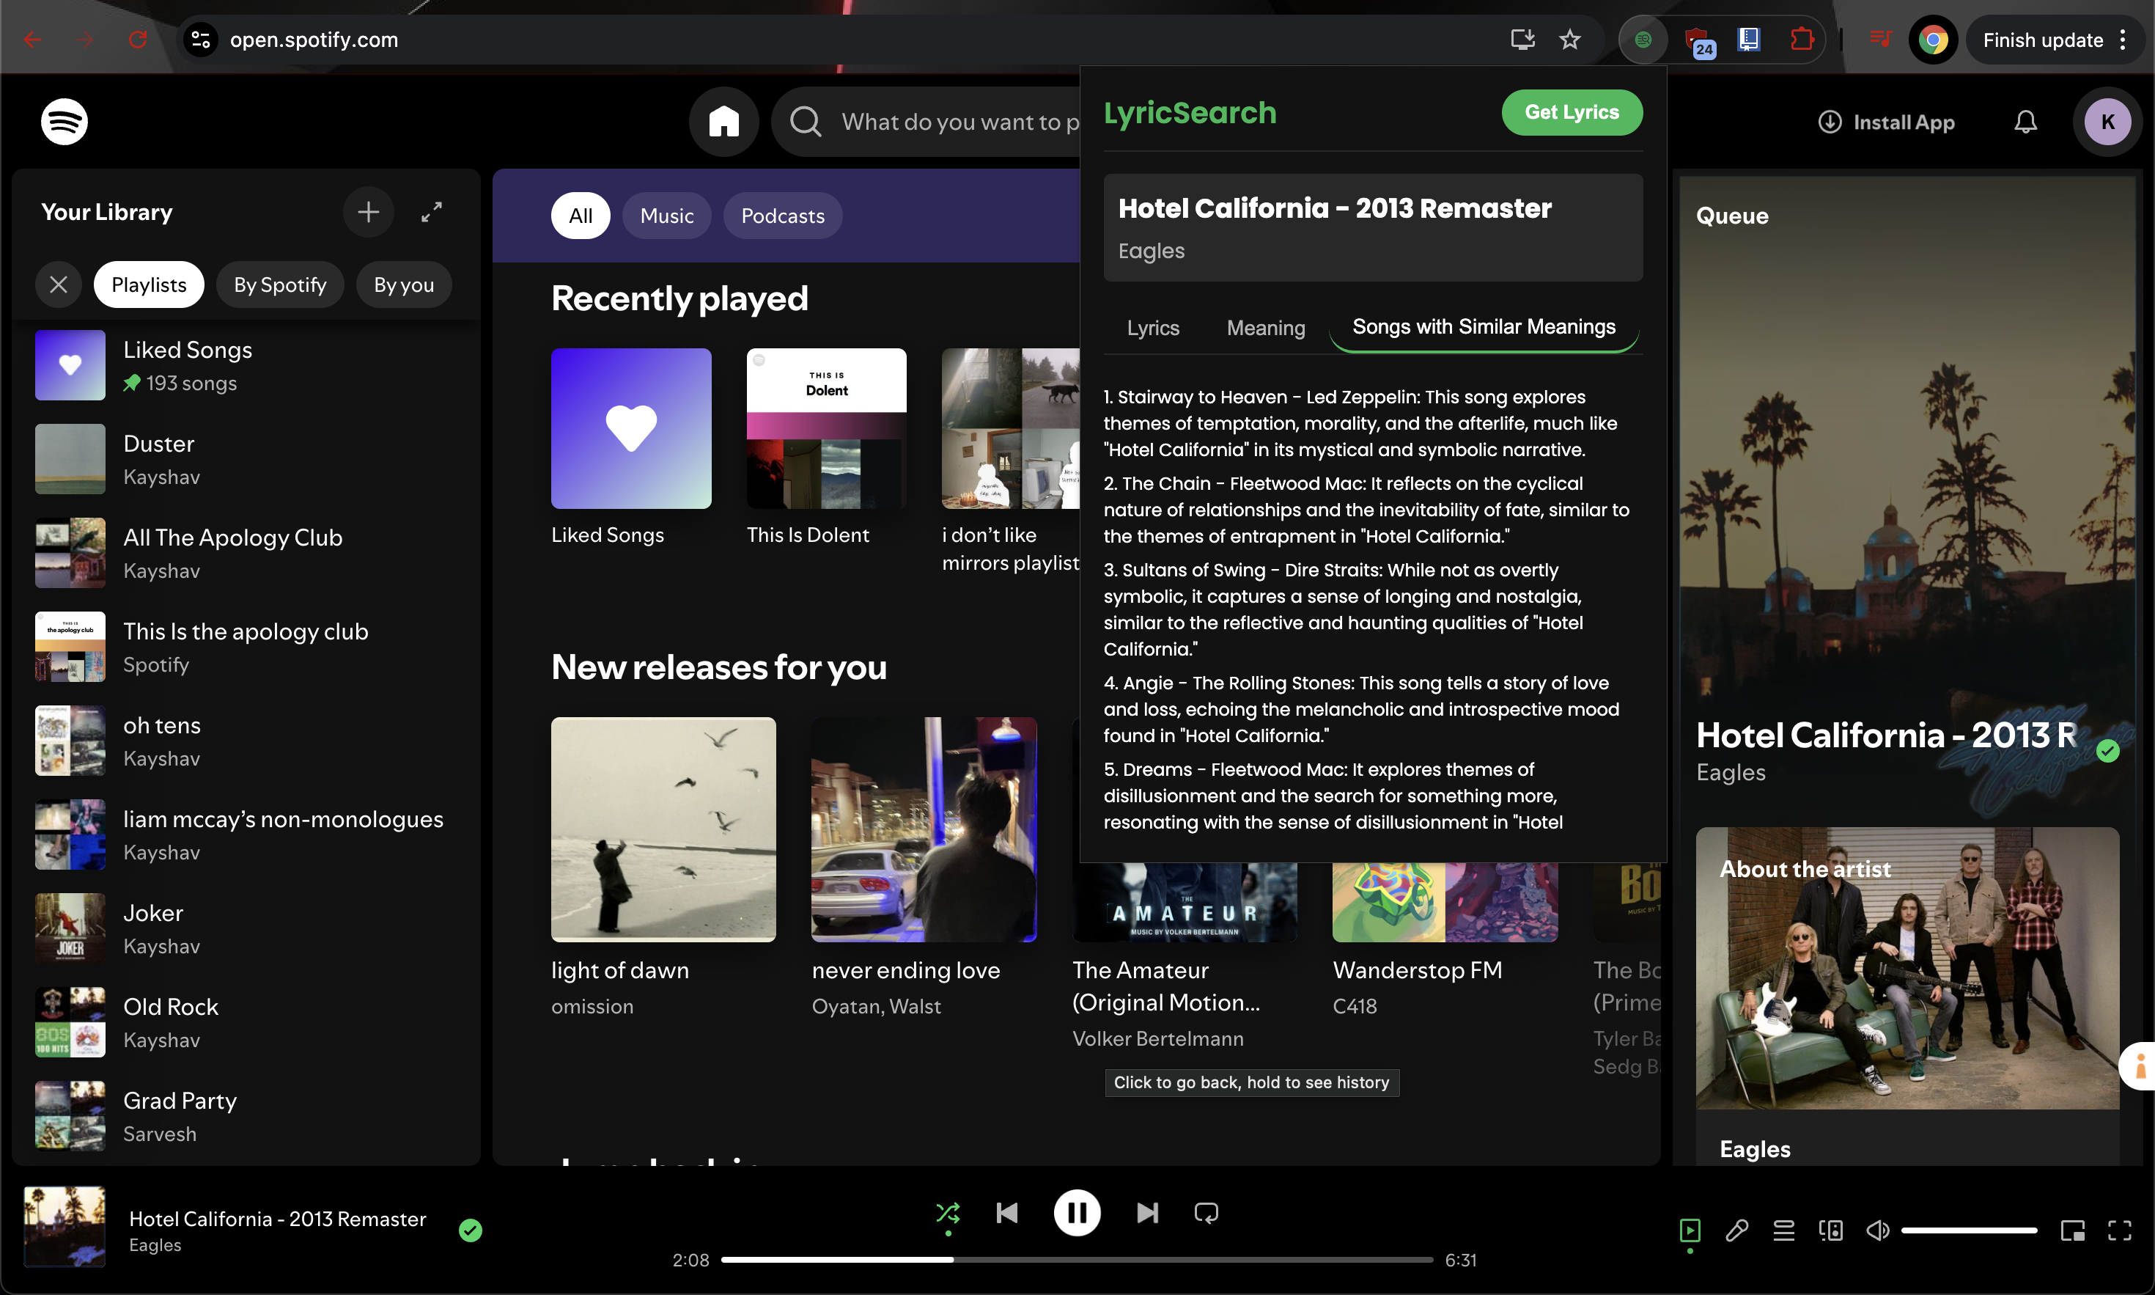The height and width of the screenshot is (1295, 2155).
Task: Toggle Now Playing view panel
Action: coord(1690,1230)
